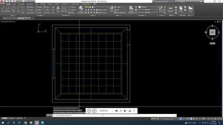Click Edit Attributes button
The image size is (223, 125).
(120, 12)
